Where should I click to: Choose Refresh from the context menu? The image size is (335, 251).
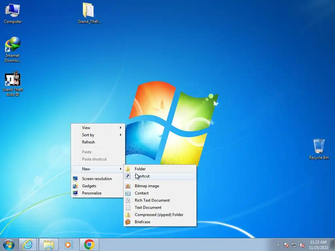coord(98,142)
